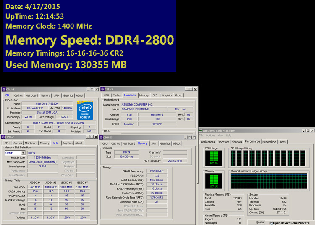The image size is (315, 225).
Task: Click the DRAM Frequency 1399.8 MHz value
Action: (157, 171)
